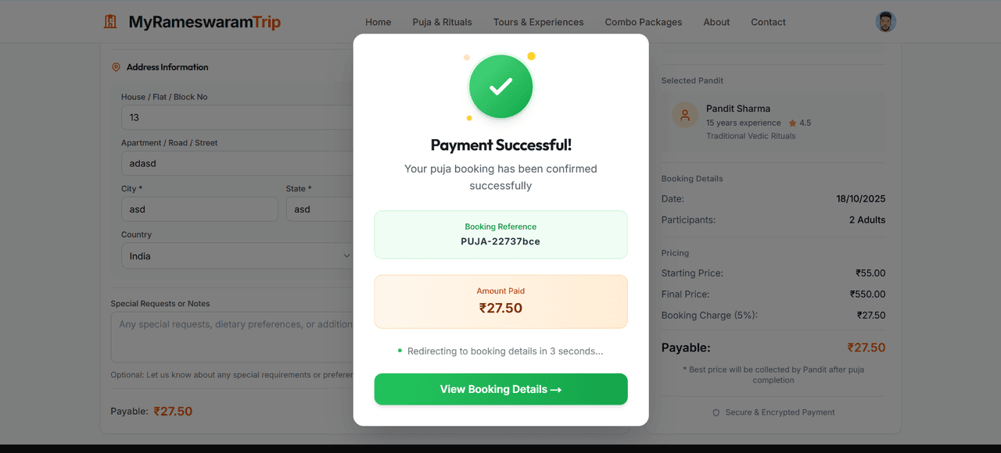
Task: Open the About page link
Action: tap(716, 22)
